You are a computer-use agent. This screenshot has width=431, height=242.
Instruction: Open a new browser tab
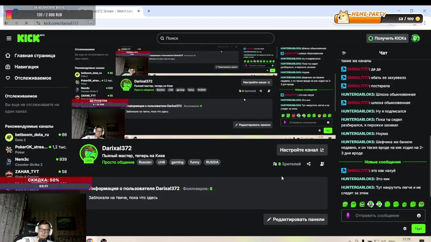pyautogui.click(x=148, y=11)
